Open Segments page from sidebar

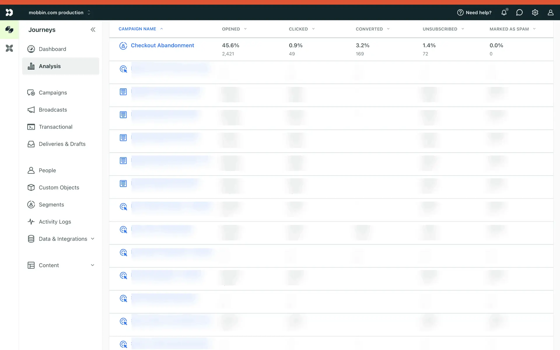[51, 204]
